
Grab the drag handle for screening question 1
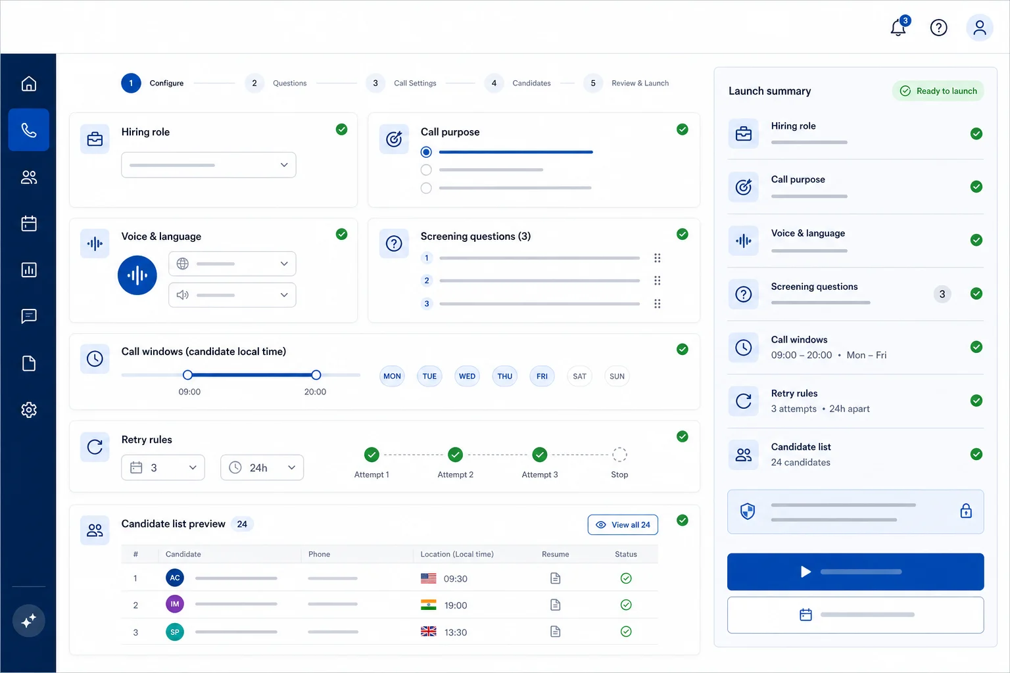[657, 258]
